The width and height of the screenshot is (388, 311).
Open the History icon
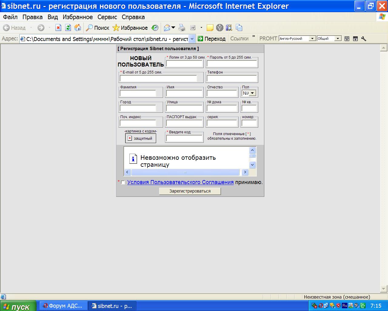(155, 28)
